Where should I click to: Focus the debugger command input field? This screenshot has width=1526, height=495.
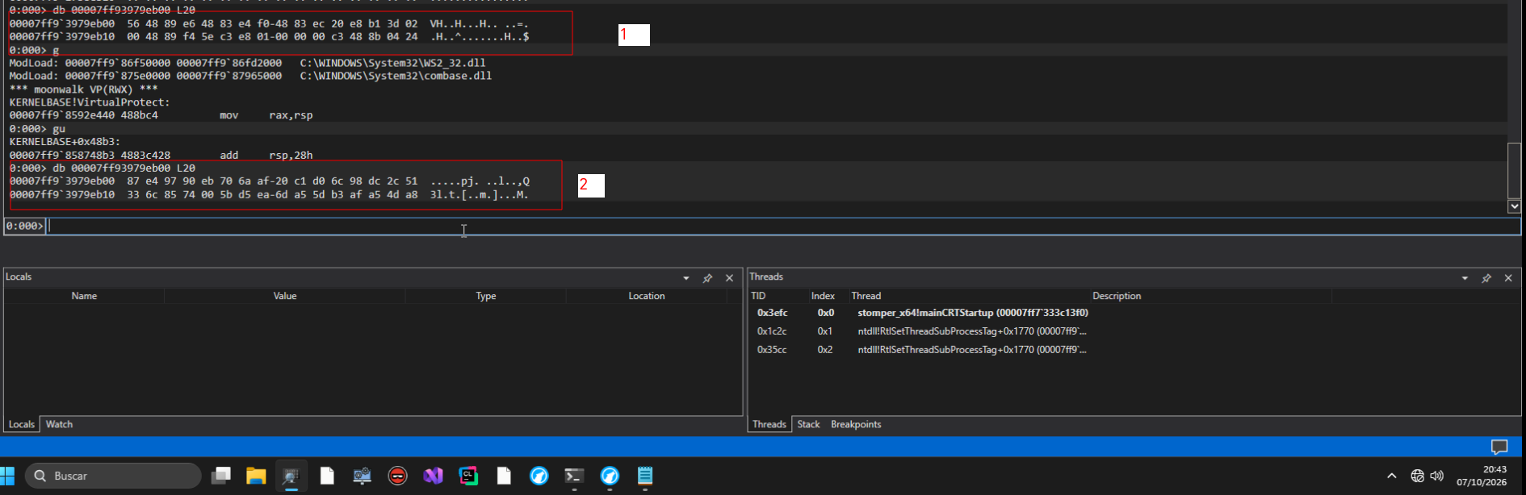click(x=783, y=227)
